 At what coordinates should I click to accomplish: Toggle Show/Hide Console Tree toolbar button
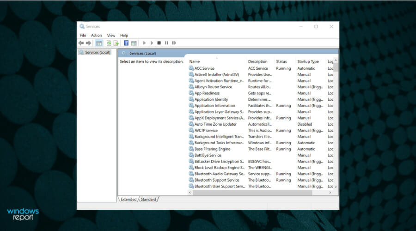(99, 43)
